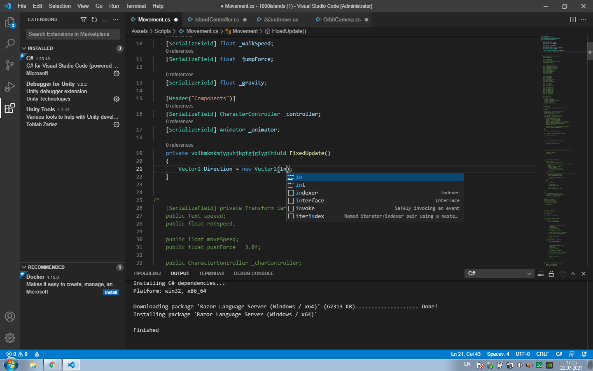
Task: Click the Assets breadcrumb
Action: tap(140, 31)
